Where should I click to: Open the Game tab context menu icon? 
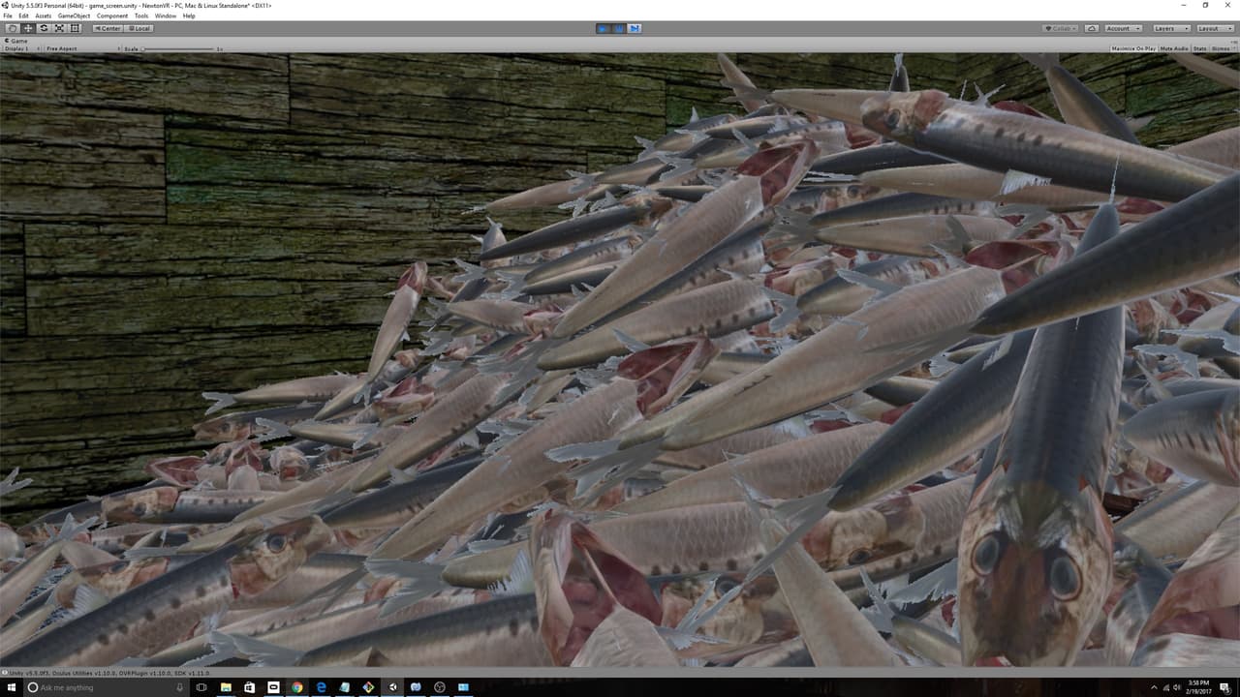click(1233, 41)
